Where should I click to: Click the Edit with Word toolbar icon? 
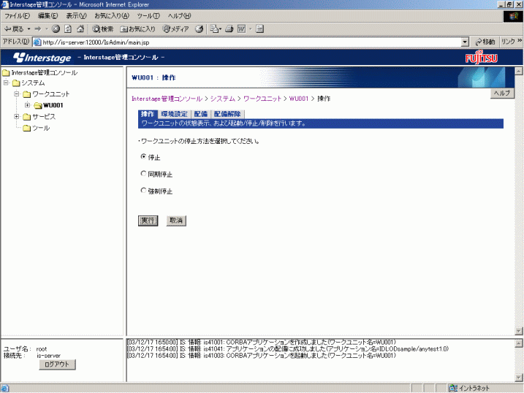[241, 29]
